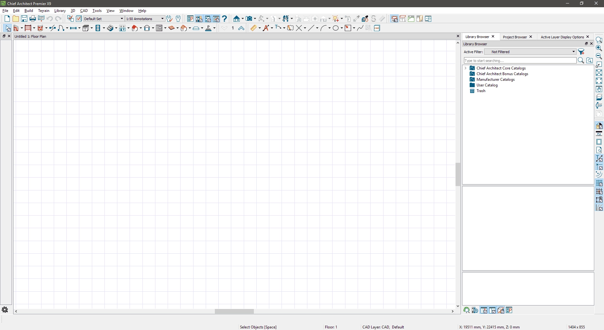Click the Zoom In magnifier icon
The height and width of the screenshot is (330, 604).
[x=599, y=48]
